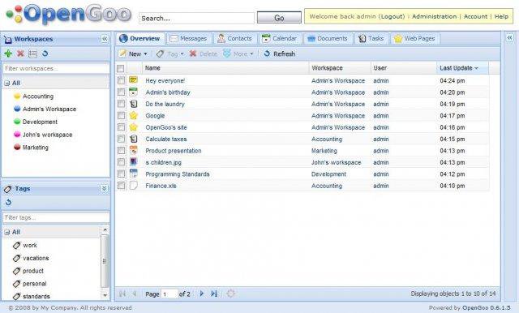Click the Refresh toolbar button
The image size is (519, 313).
point(279,54)
